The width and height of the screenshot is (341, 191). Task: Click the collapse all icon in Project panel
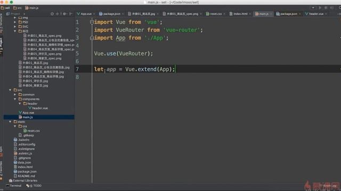pos(58,14)
